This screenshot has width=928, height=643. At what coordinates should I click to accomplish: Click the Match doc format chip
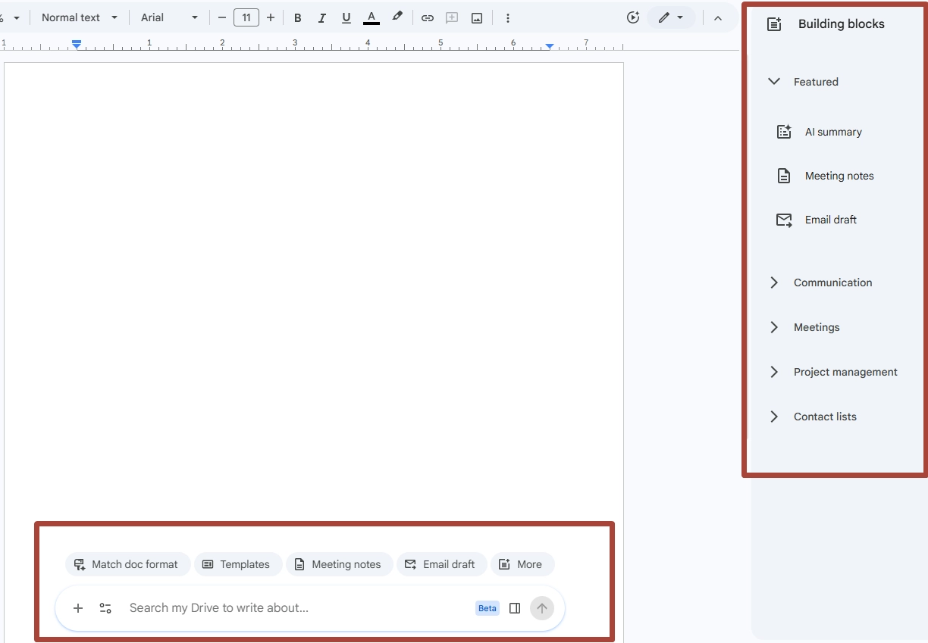coord(127,564)
